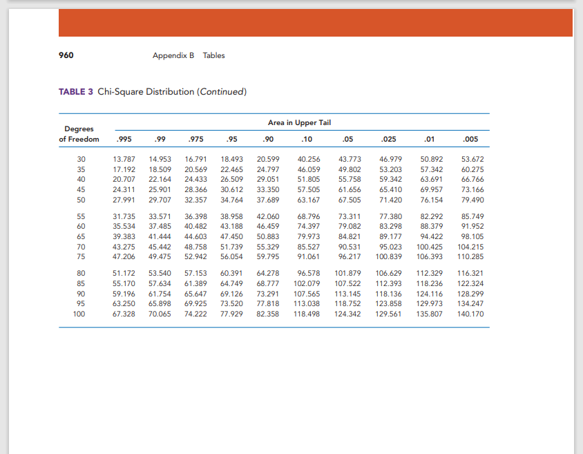Select the cell 63.167
Image resolution: width=583 pixels, height=454 pixels.
(x=309, y=200)
